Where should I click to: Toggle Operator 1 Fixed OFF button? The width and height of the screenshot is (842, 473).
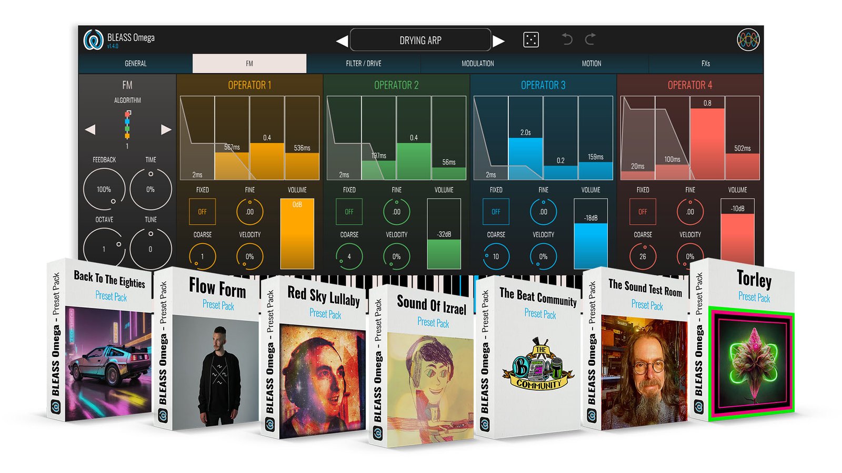click(x=202, y=212)
